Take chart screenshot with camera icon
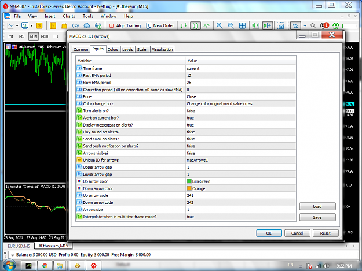Image resolution: width=362 pixels, height=271 pixels. click(x=281, y=25)
